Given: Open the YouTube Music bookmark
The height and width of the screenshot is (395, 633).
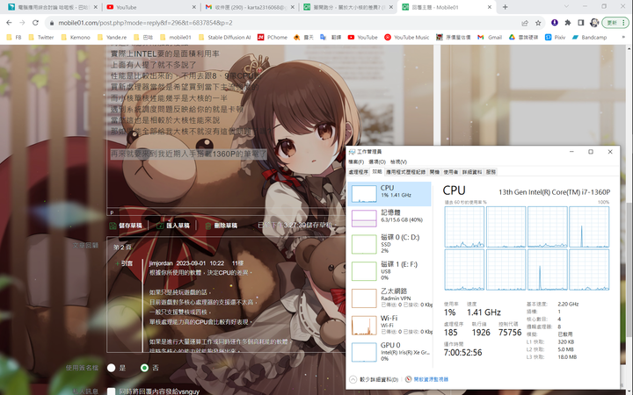Looking at the screenshot, I should 406,37.
